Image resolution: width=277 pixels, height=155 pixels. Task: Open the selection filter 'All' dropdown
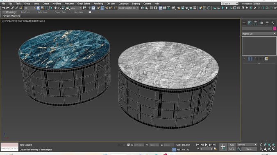point(30,8)
